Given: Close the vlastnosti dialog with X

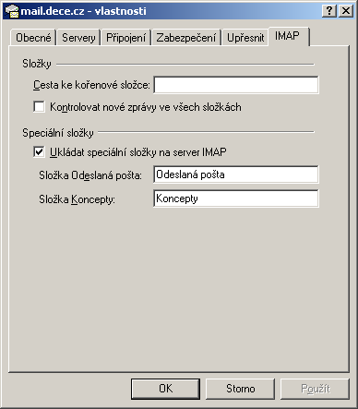Looking at the screenshot, I should (346, 11).
